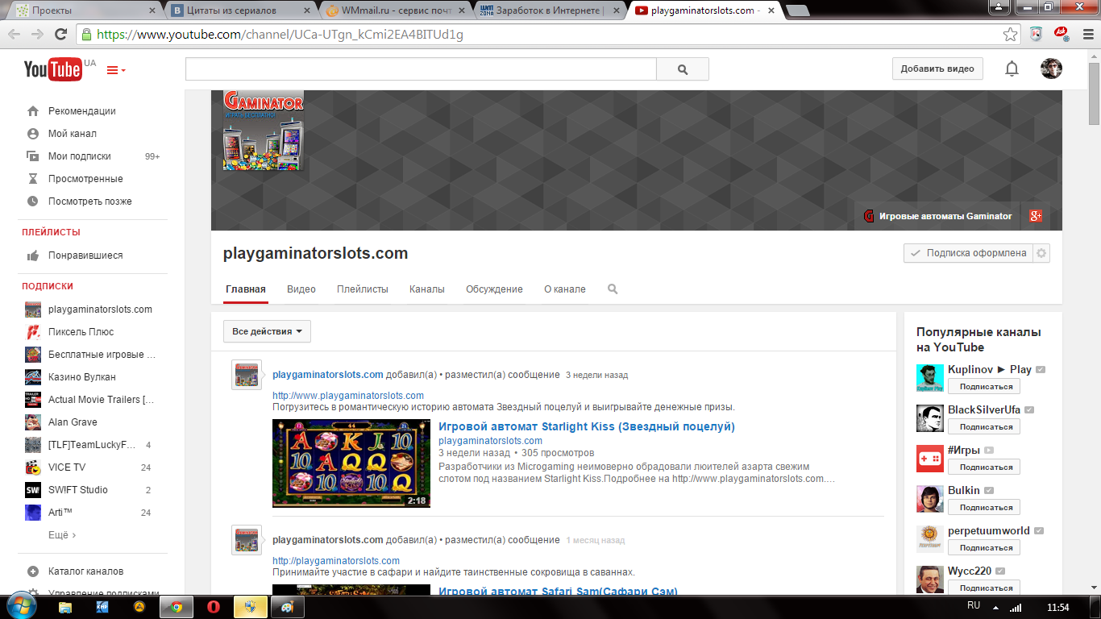Subscribe to Bulkin channel

984,508
